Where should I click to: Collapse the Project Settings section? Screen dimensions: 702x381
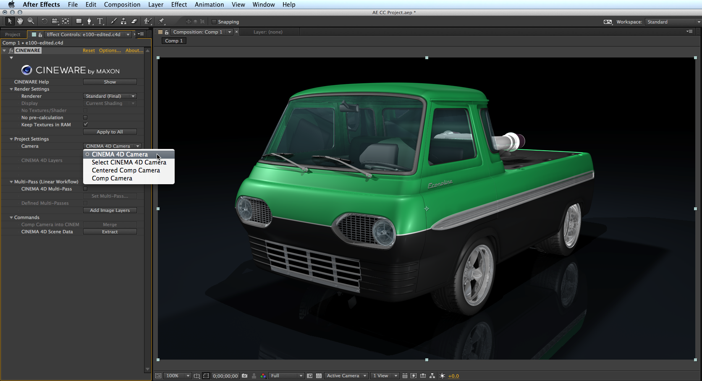(11, 139)
